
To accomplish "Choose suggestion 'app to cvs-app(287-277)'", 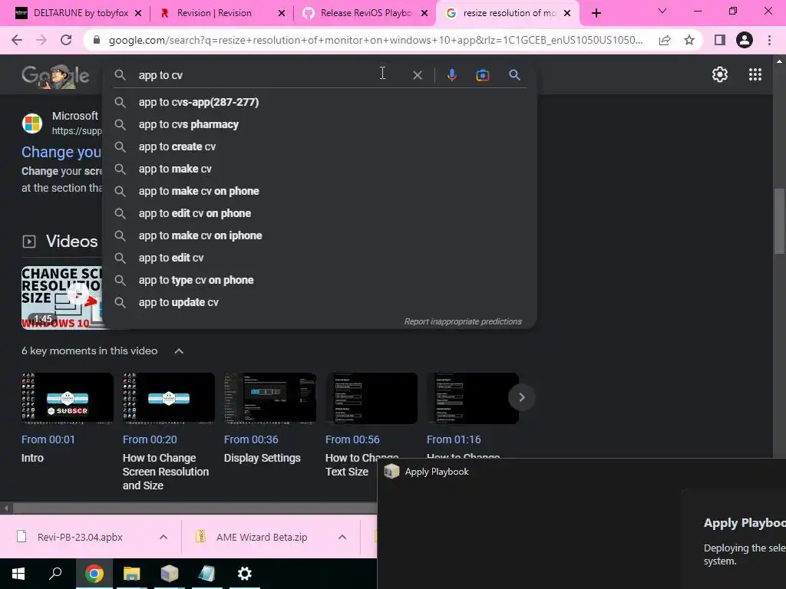I will pyautogui.click(x=319, y=102).
